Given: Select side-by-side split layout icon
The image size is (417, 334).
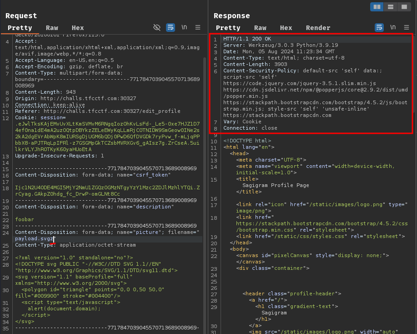Looking at the screenshot, I should (377, 7).
